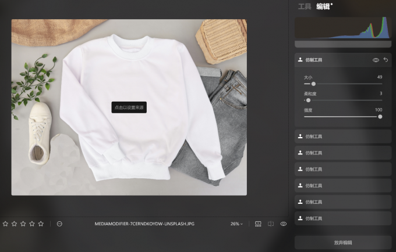Rate the photo five stars
The width and height of the screenshot is (396, 252).
[x=41, y=224]
